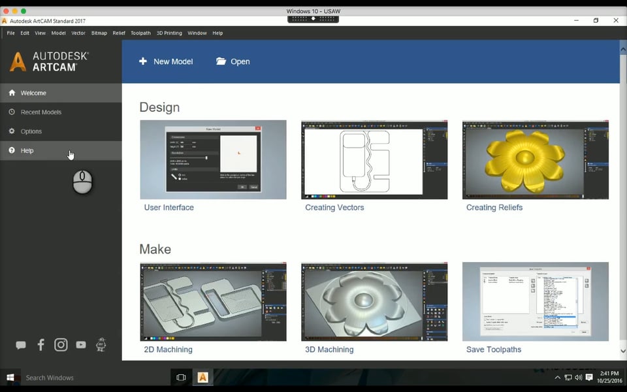Click the Autodesk ArtCAM logo
Screen dimensions: 627x392
(49, 61)
